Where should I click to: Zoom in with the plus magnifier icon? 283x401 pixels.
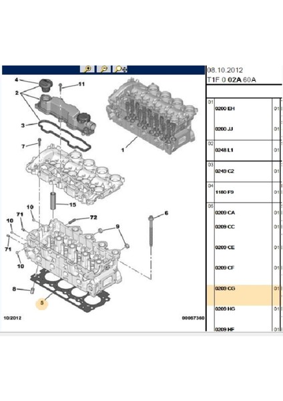click(87, 70)
